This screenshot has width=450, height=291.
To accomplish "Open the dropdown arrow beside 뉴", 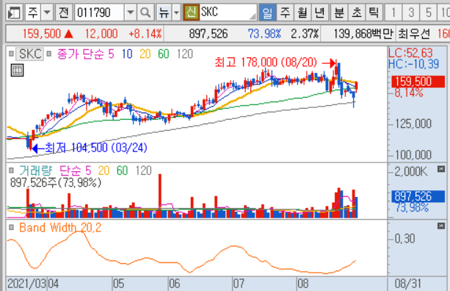I will tap(176, 12).
